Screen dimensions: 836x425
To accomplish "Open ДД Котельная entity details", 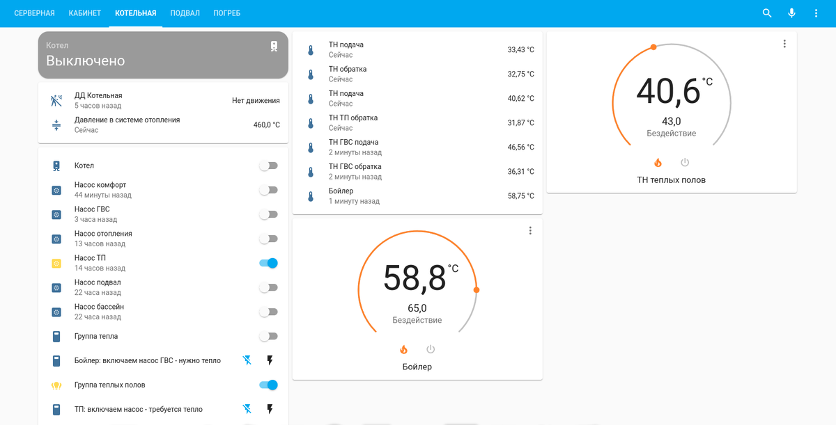I will [x=163, y=100].
